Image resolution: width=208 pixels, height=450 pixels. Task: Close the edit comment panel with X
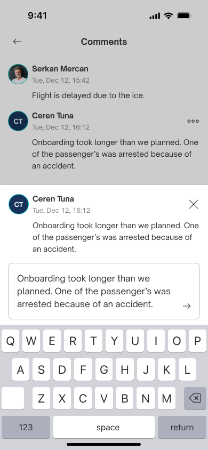(x=194, y=204)
